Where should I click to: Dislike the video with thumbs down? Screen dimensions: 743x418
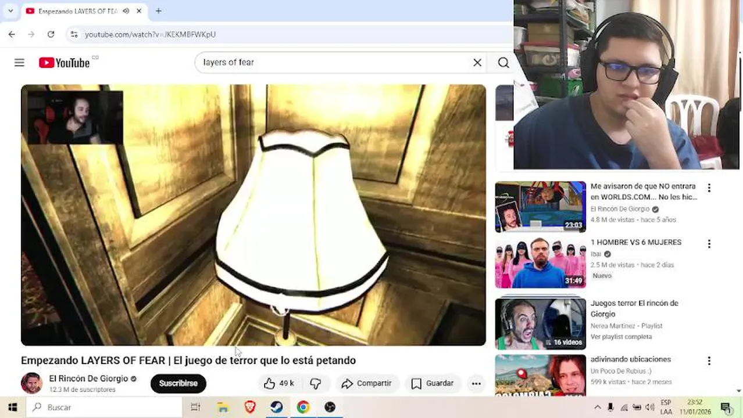316,383
